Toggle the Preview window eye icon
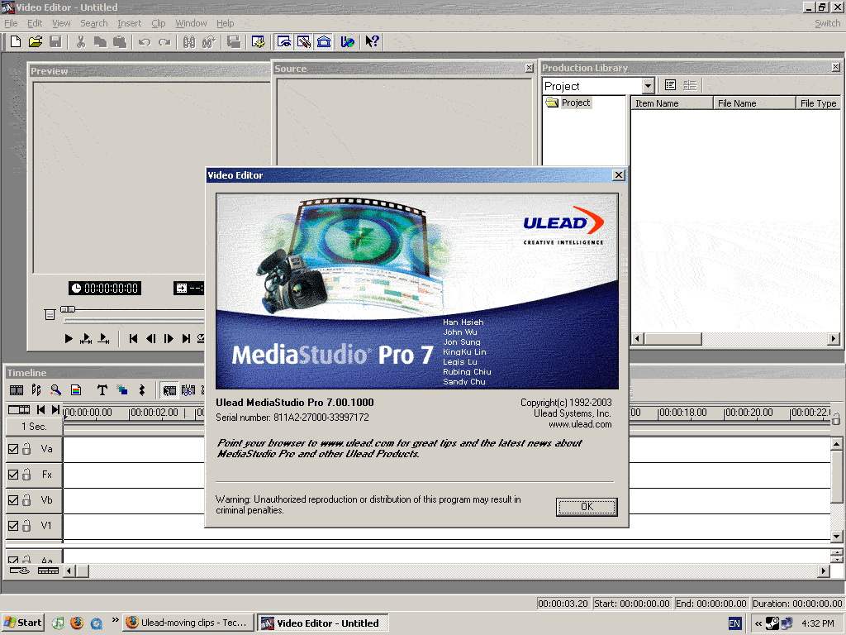This screenshot has width=846, height=635. coord(284,41)
